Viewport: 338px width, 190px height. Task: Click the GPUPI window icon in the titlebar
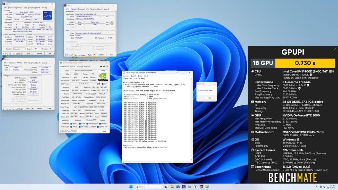pos(124,72)
